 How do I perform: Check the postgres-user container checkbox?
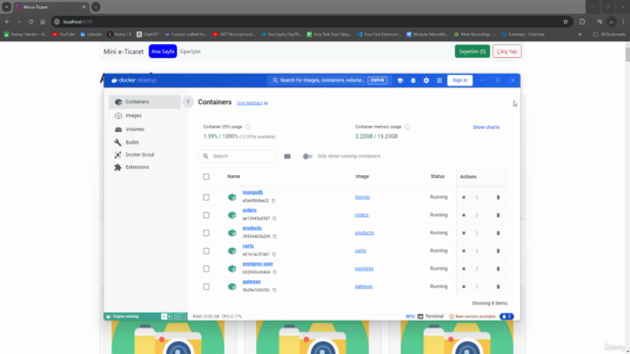206,268
